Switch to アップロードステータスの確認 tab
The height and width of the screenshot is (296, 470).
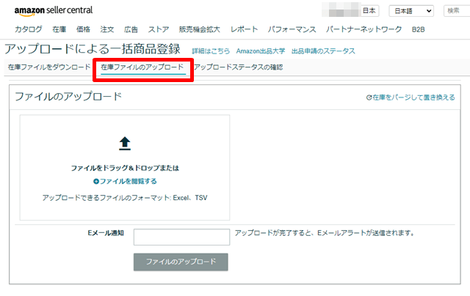[238, 67]
